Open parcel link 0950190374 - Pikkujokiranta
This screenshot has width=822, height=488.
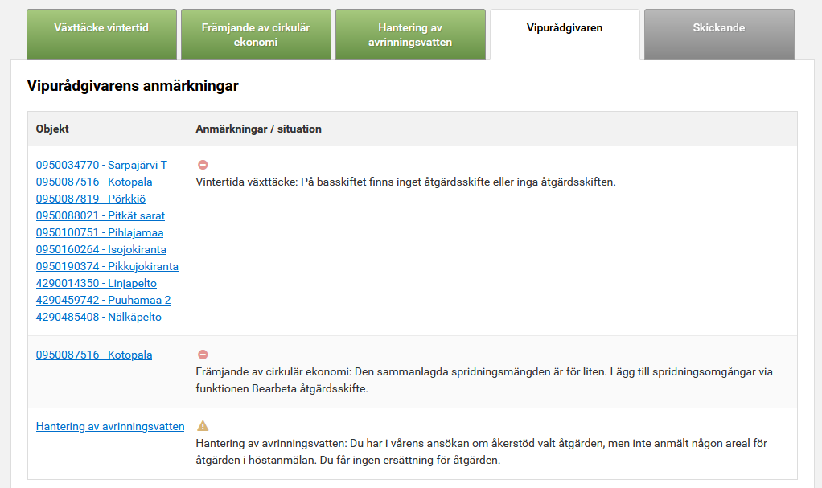(x=107, y=266)
